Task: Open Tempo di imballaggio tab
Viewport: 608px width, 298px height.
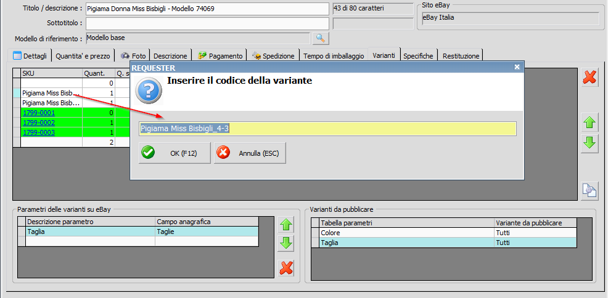Action: (x=334, y=56)
